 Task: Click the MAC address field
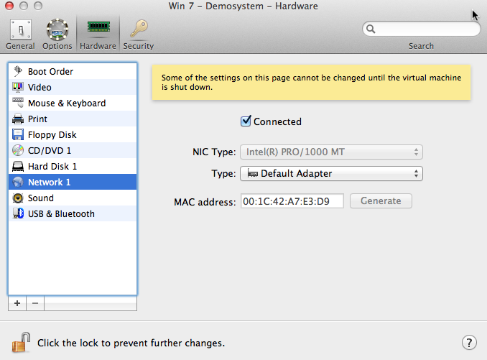click(x=292, y=201)
